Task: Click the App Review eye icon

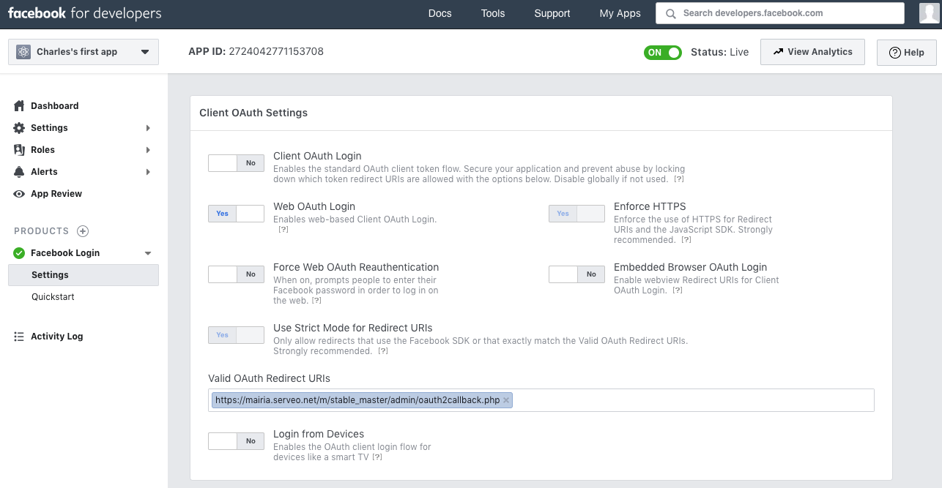Action: pos(19,194)
